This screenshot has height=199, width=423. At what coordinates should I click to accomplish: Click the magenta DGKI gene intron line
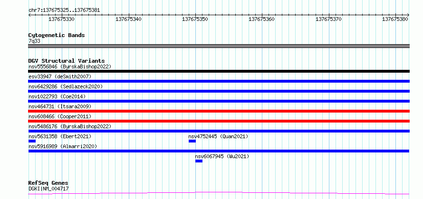coord(219,193)
